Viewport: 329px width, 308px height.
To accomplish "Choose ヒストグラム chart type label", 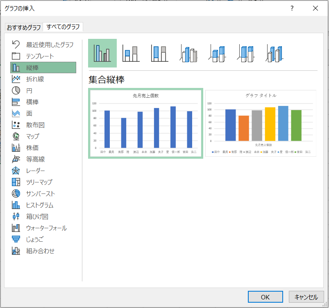I will pos(40,205).
